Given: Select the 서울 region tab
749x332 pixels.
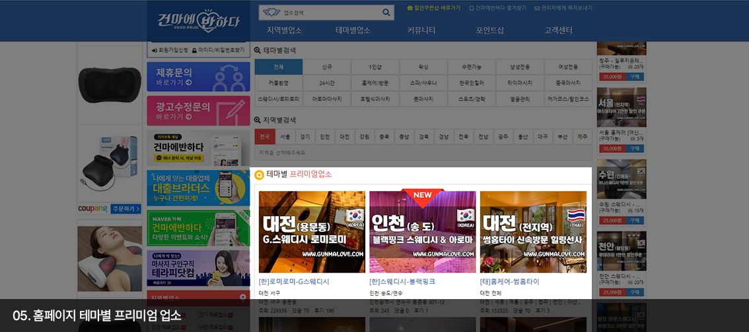Looking at the screenshot, I should click(x=285, y=137).
